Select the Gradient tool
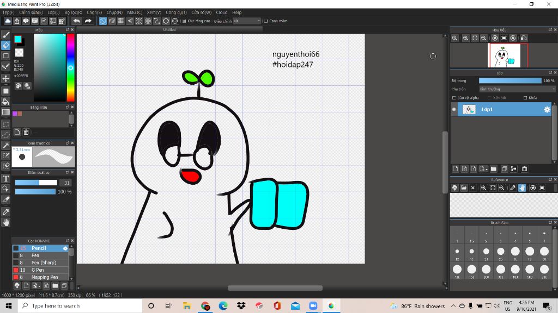Viewport: 558px width, 313px height. coord(5,112)
